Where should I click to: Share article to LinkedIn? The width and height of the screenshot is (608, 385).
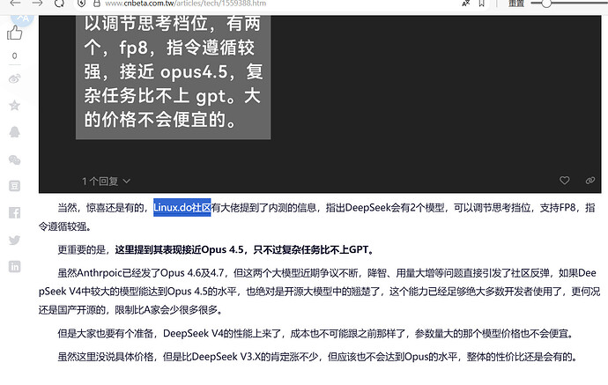(15, 267)
